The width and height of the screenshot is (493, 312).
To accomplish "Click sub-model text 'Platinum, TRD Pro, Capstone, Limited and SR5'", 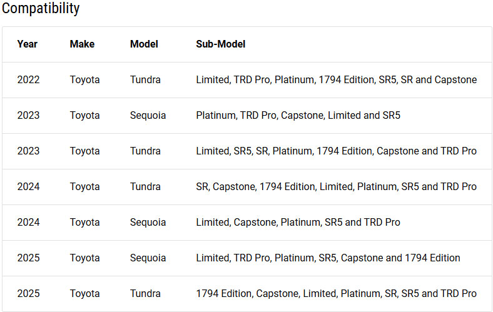I will click(x=298, y=116).
